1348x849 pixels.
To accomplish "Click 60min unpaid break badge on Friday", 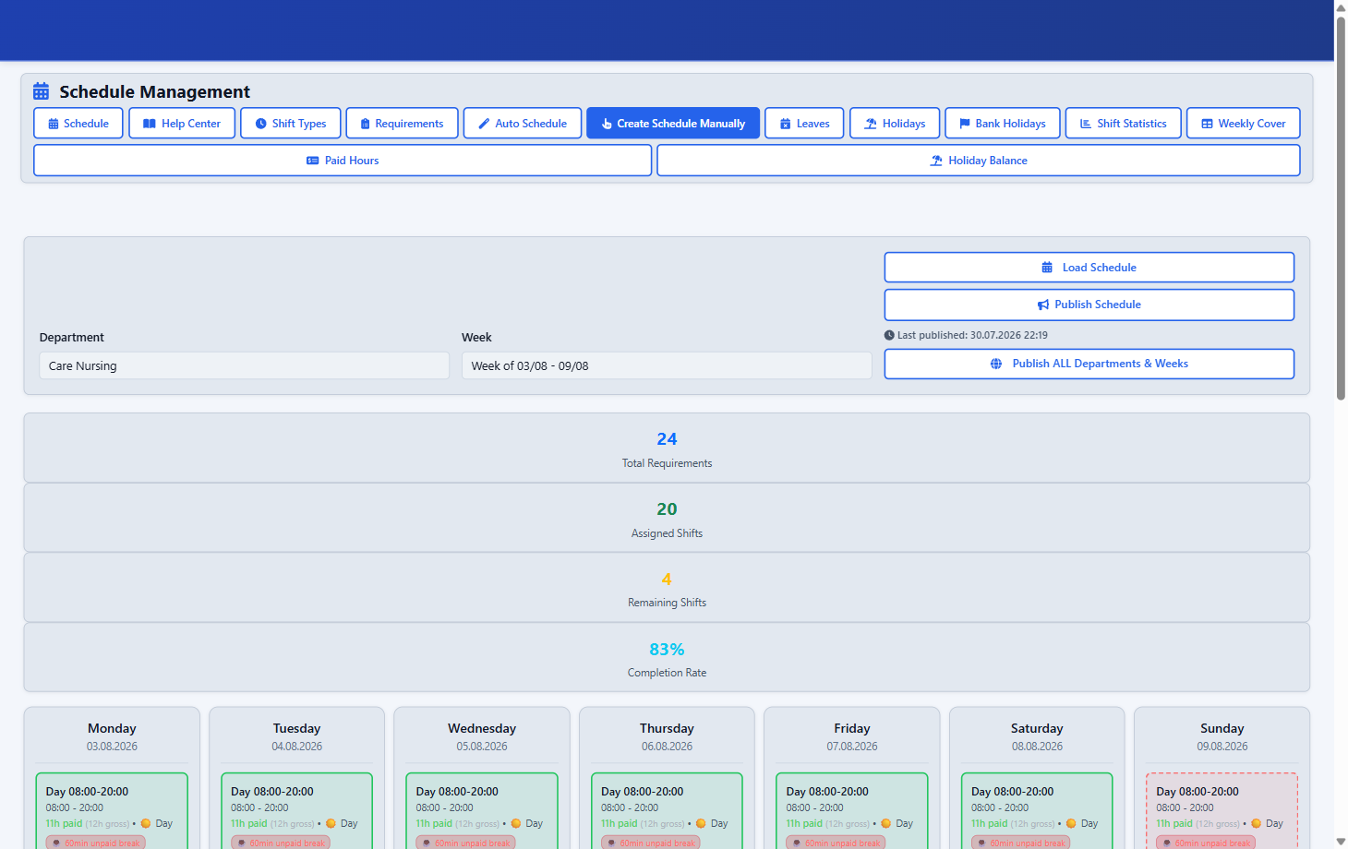I will (x=836, y=843).
